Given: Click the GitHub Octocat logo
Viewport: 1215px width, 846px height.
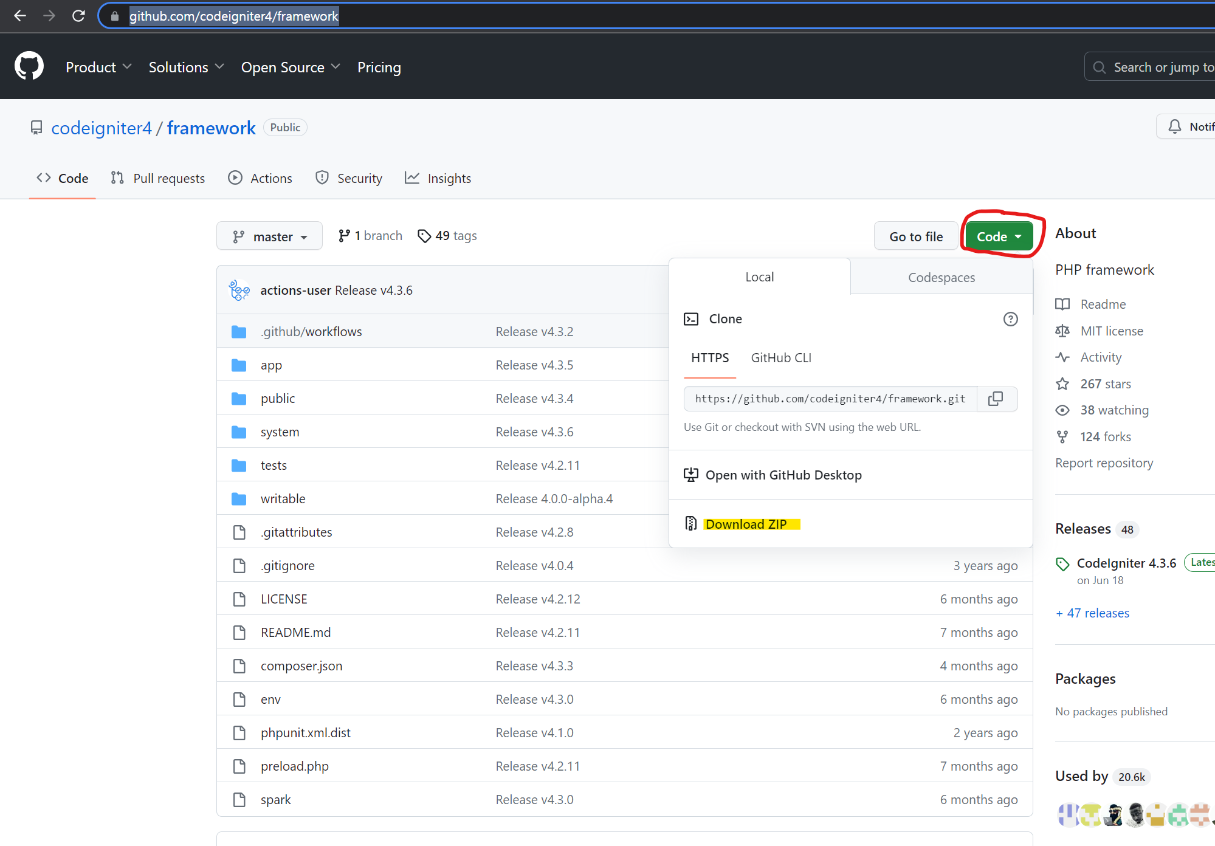Looking at the screenshot, I should [x=29, y=66].
